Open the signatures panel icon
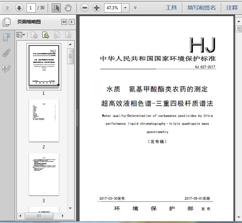 [6, 68]
